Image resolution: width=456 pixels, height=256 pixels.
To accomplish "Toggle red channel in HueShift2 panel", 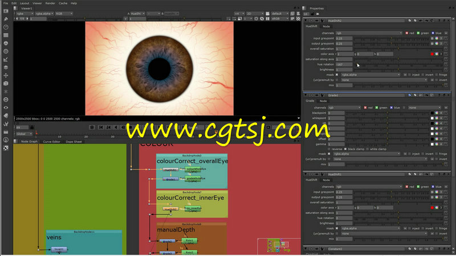I will pyautogui.click(x=407, y=33).
